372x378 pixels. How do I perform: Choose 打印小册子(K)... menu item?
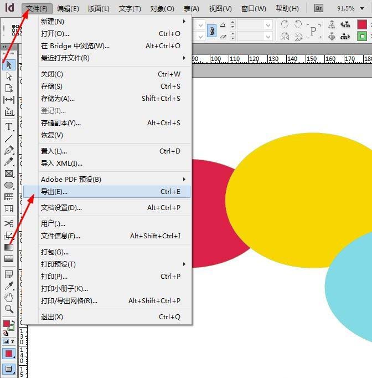(107, 288)
